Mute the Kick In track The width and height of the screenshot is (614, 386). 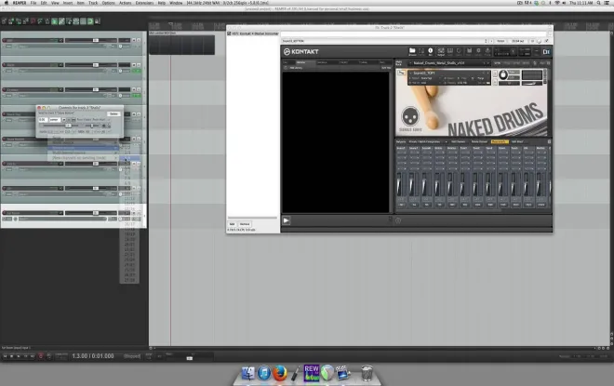134,163
